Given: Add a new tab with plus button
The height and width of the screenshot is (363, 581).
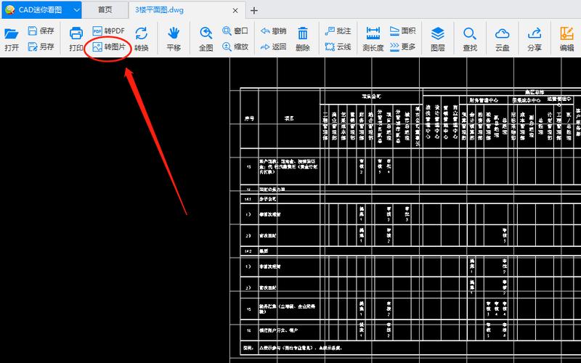Looking at the screenshot, I should coord(253,10).
